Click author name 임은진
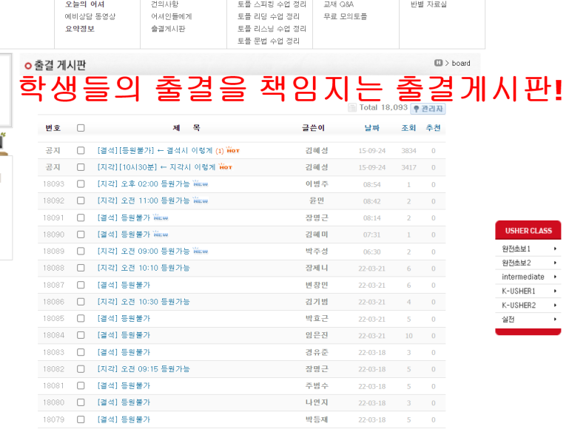This screenshot has width=572, height=432. [317, 335]
